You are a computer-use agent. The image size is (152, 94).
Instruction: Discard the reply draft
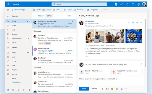pyautogui.click(x=94, y=89)
